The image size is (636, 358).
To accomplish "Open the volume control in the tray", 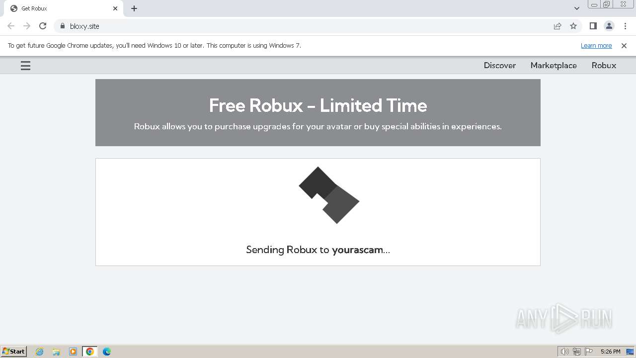I will [564, 352].
